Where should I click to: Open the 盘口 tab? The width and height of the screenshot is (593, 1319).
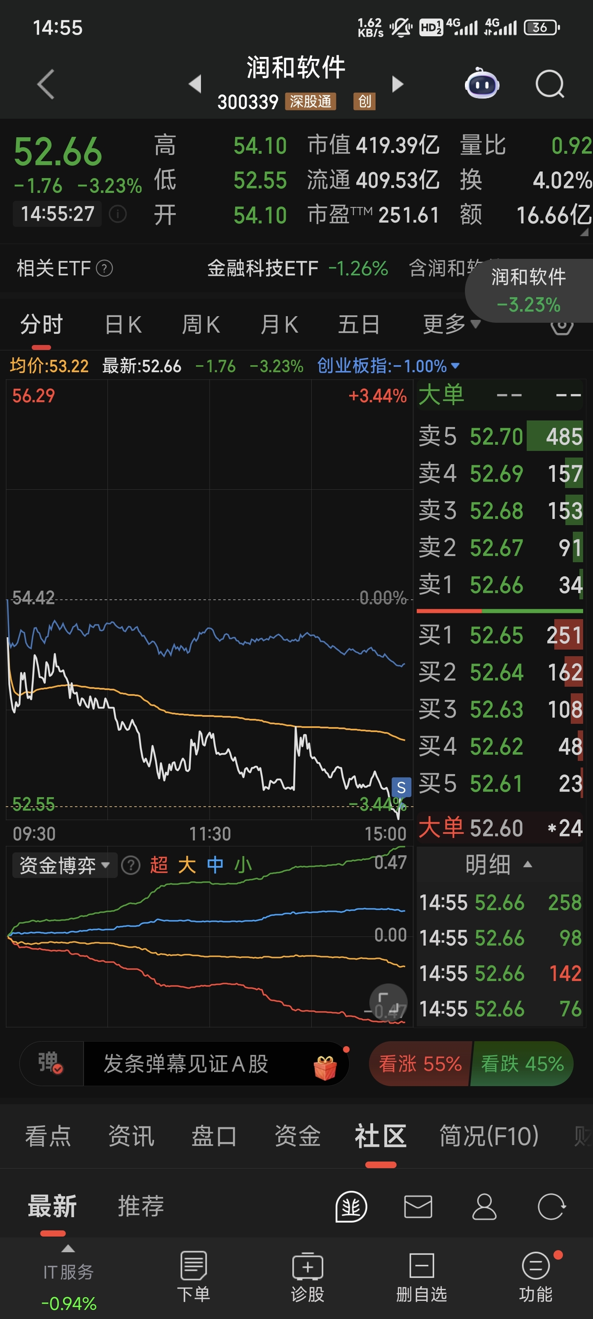pos(214,1136)
